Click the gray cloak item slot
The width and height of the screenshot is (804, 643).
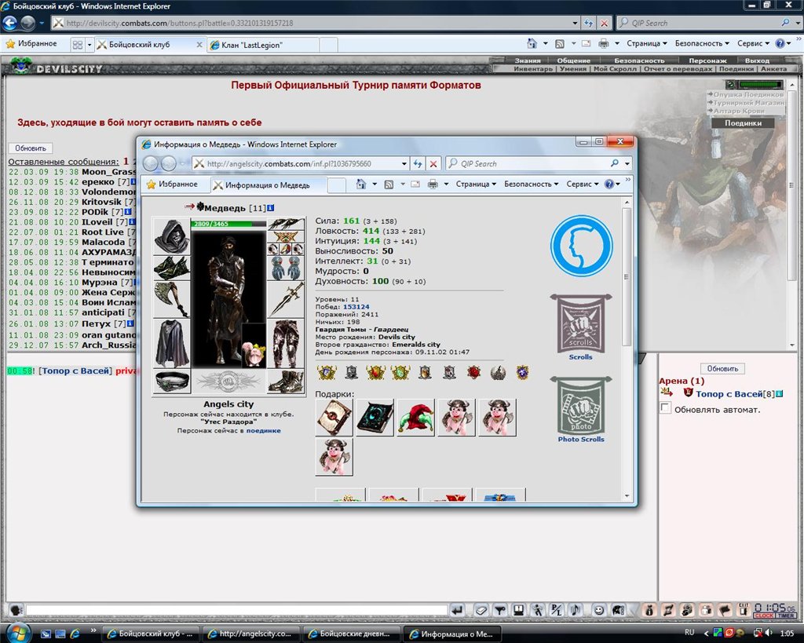click(x=172, y=343)
